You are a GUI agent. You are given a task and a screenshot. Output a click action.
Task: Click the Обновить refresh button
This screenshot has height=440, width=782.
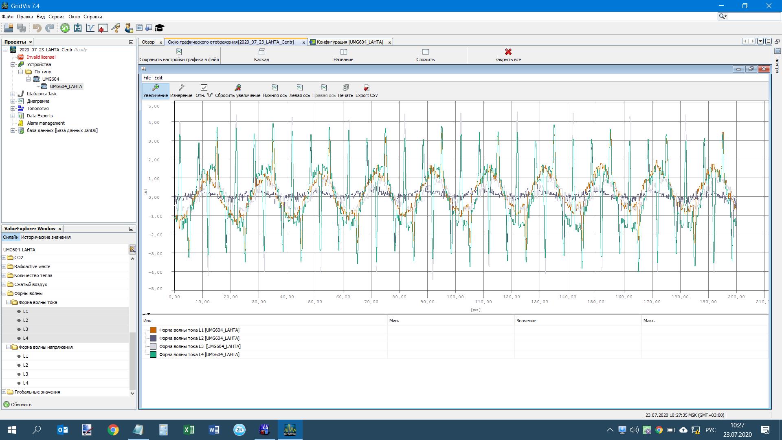[18, 405]
